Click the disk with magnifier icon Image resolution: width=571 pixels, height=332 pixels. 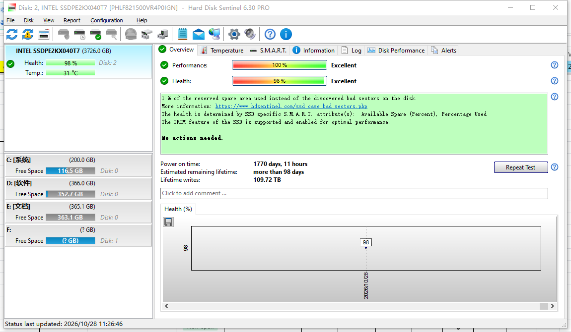111,34
